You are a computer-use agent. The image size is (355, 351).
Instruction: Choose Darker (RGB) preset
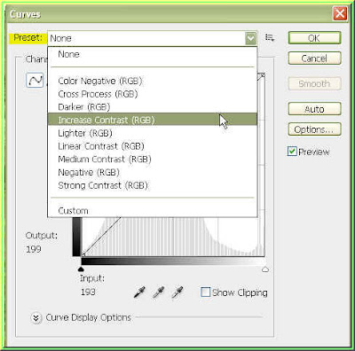point(153,107)
